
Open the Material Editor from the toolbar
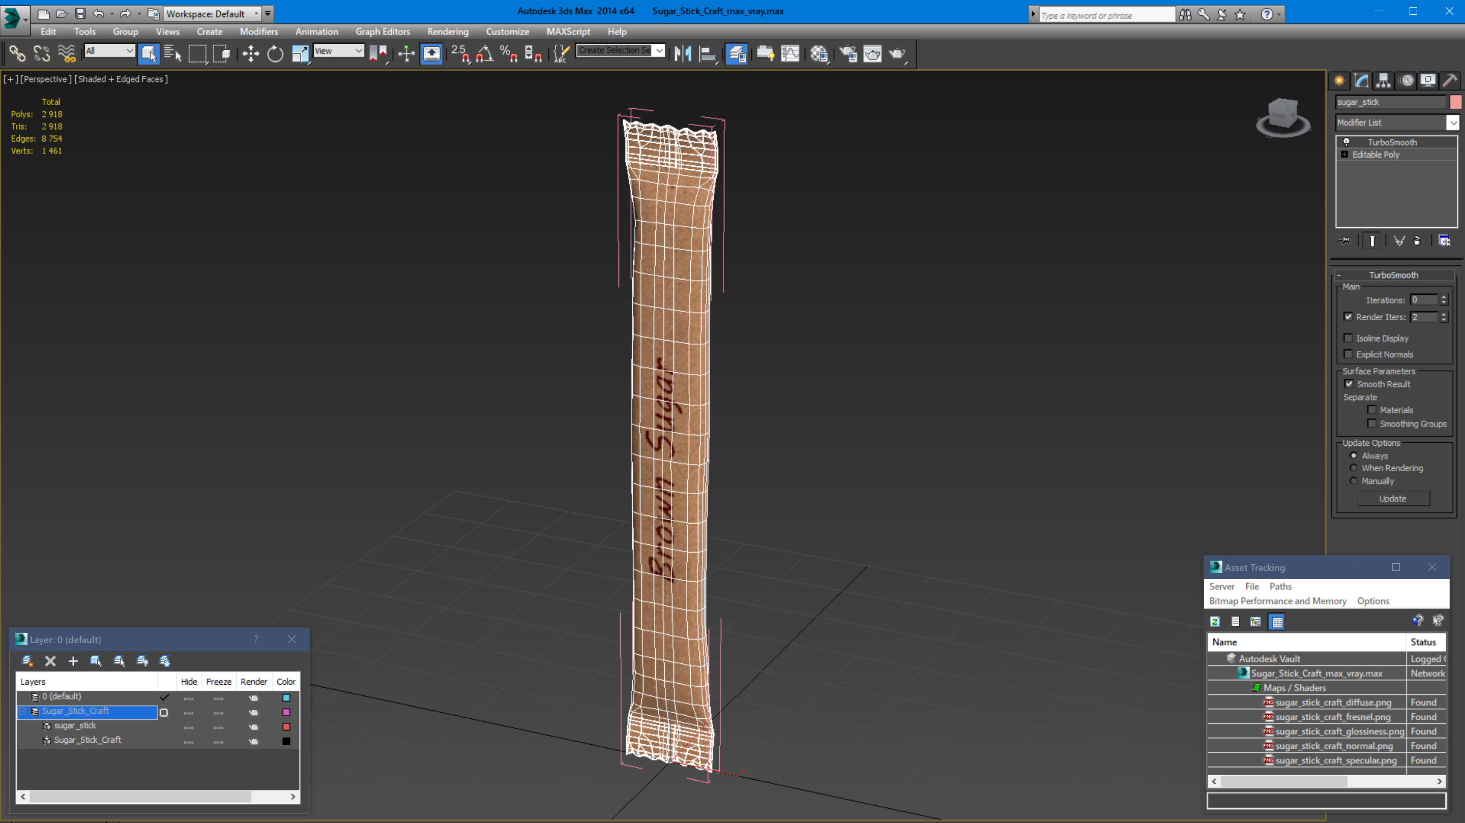coord(819,54)
